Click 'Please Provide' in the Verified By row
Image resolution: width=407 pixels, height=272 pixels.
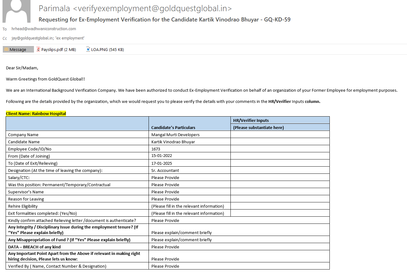(x=165, y=266)
